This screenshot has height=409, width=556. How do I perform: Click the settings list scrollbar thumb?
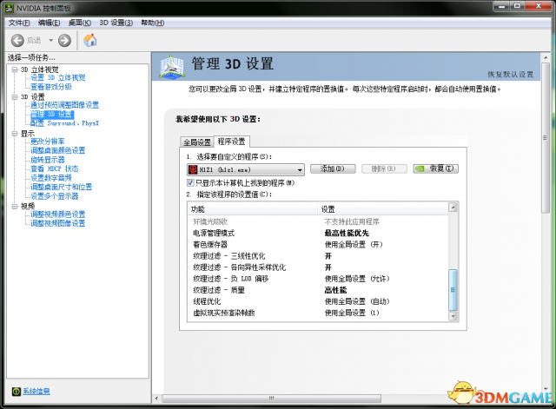(x=453, y=289)
